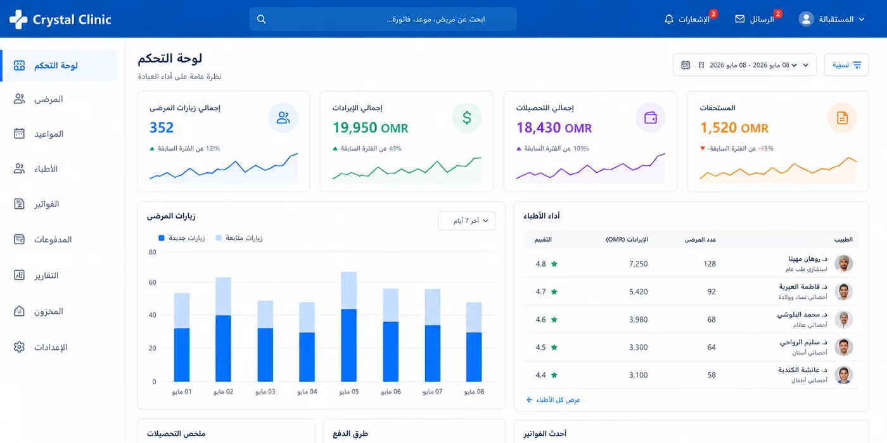Image resolution: width=887 pixels, height=443 pixels.
Task: Click the search magnifier icon
Action: 262,20
